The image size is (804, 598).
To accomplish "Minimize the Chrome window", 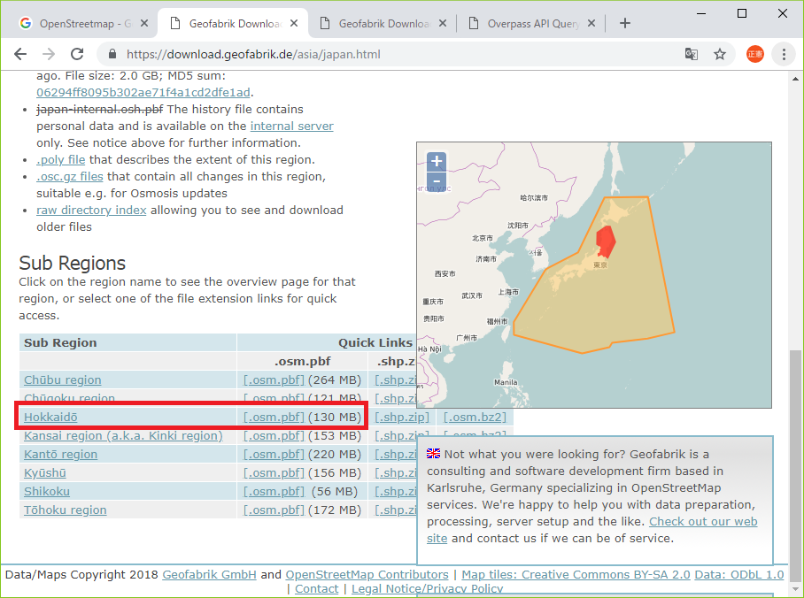I will pos(701,13).
